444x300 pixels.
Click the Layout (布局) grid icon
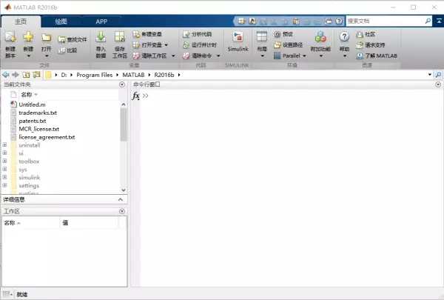[x=262, y=36]
